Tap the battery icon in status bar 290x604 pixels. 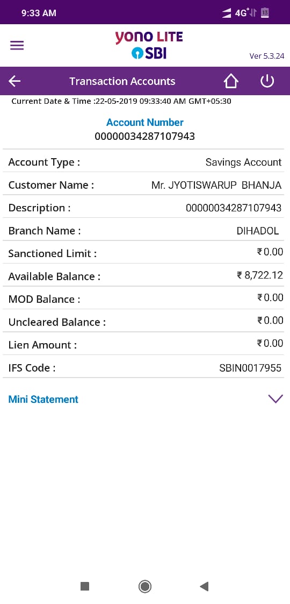tap(265, 13)
